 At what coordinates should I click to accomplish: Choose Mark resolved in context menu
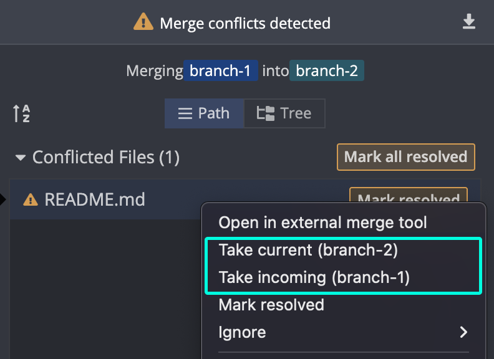pyautogui.click(x=271, y=305)
